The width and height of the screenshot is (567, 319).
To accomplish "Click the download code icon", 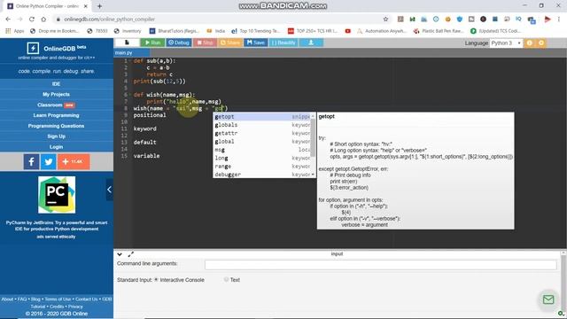I will click(311, 43).
